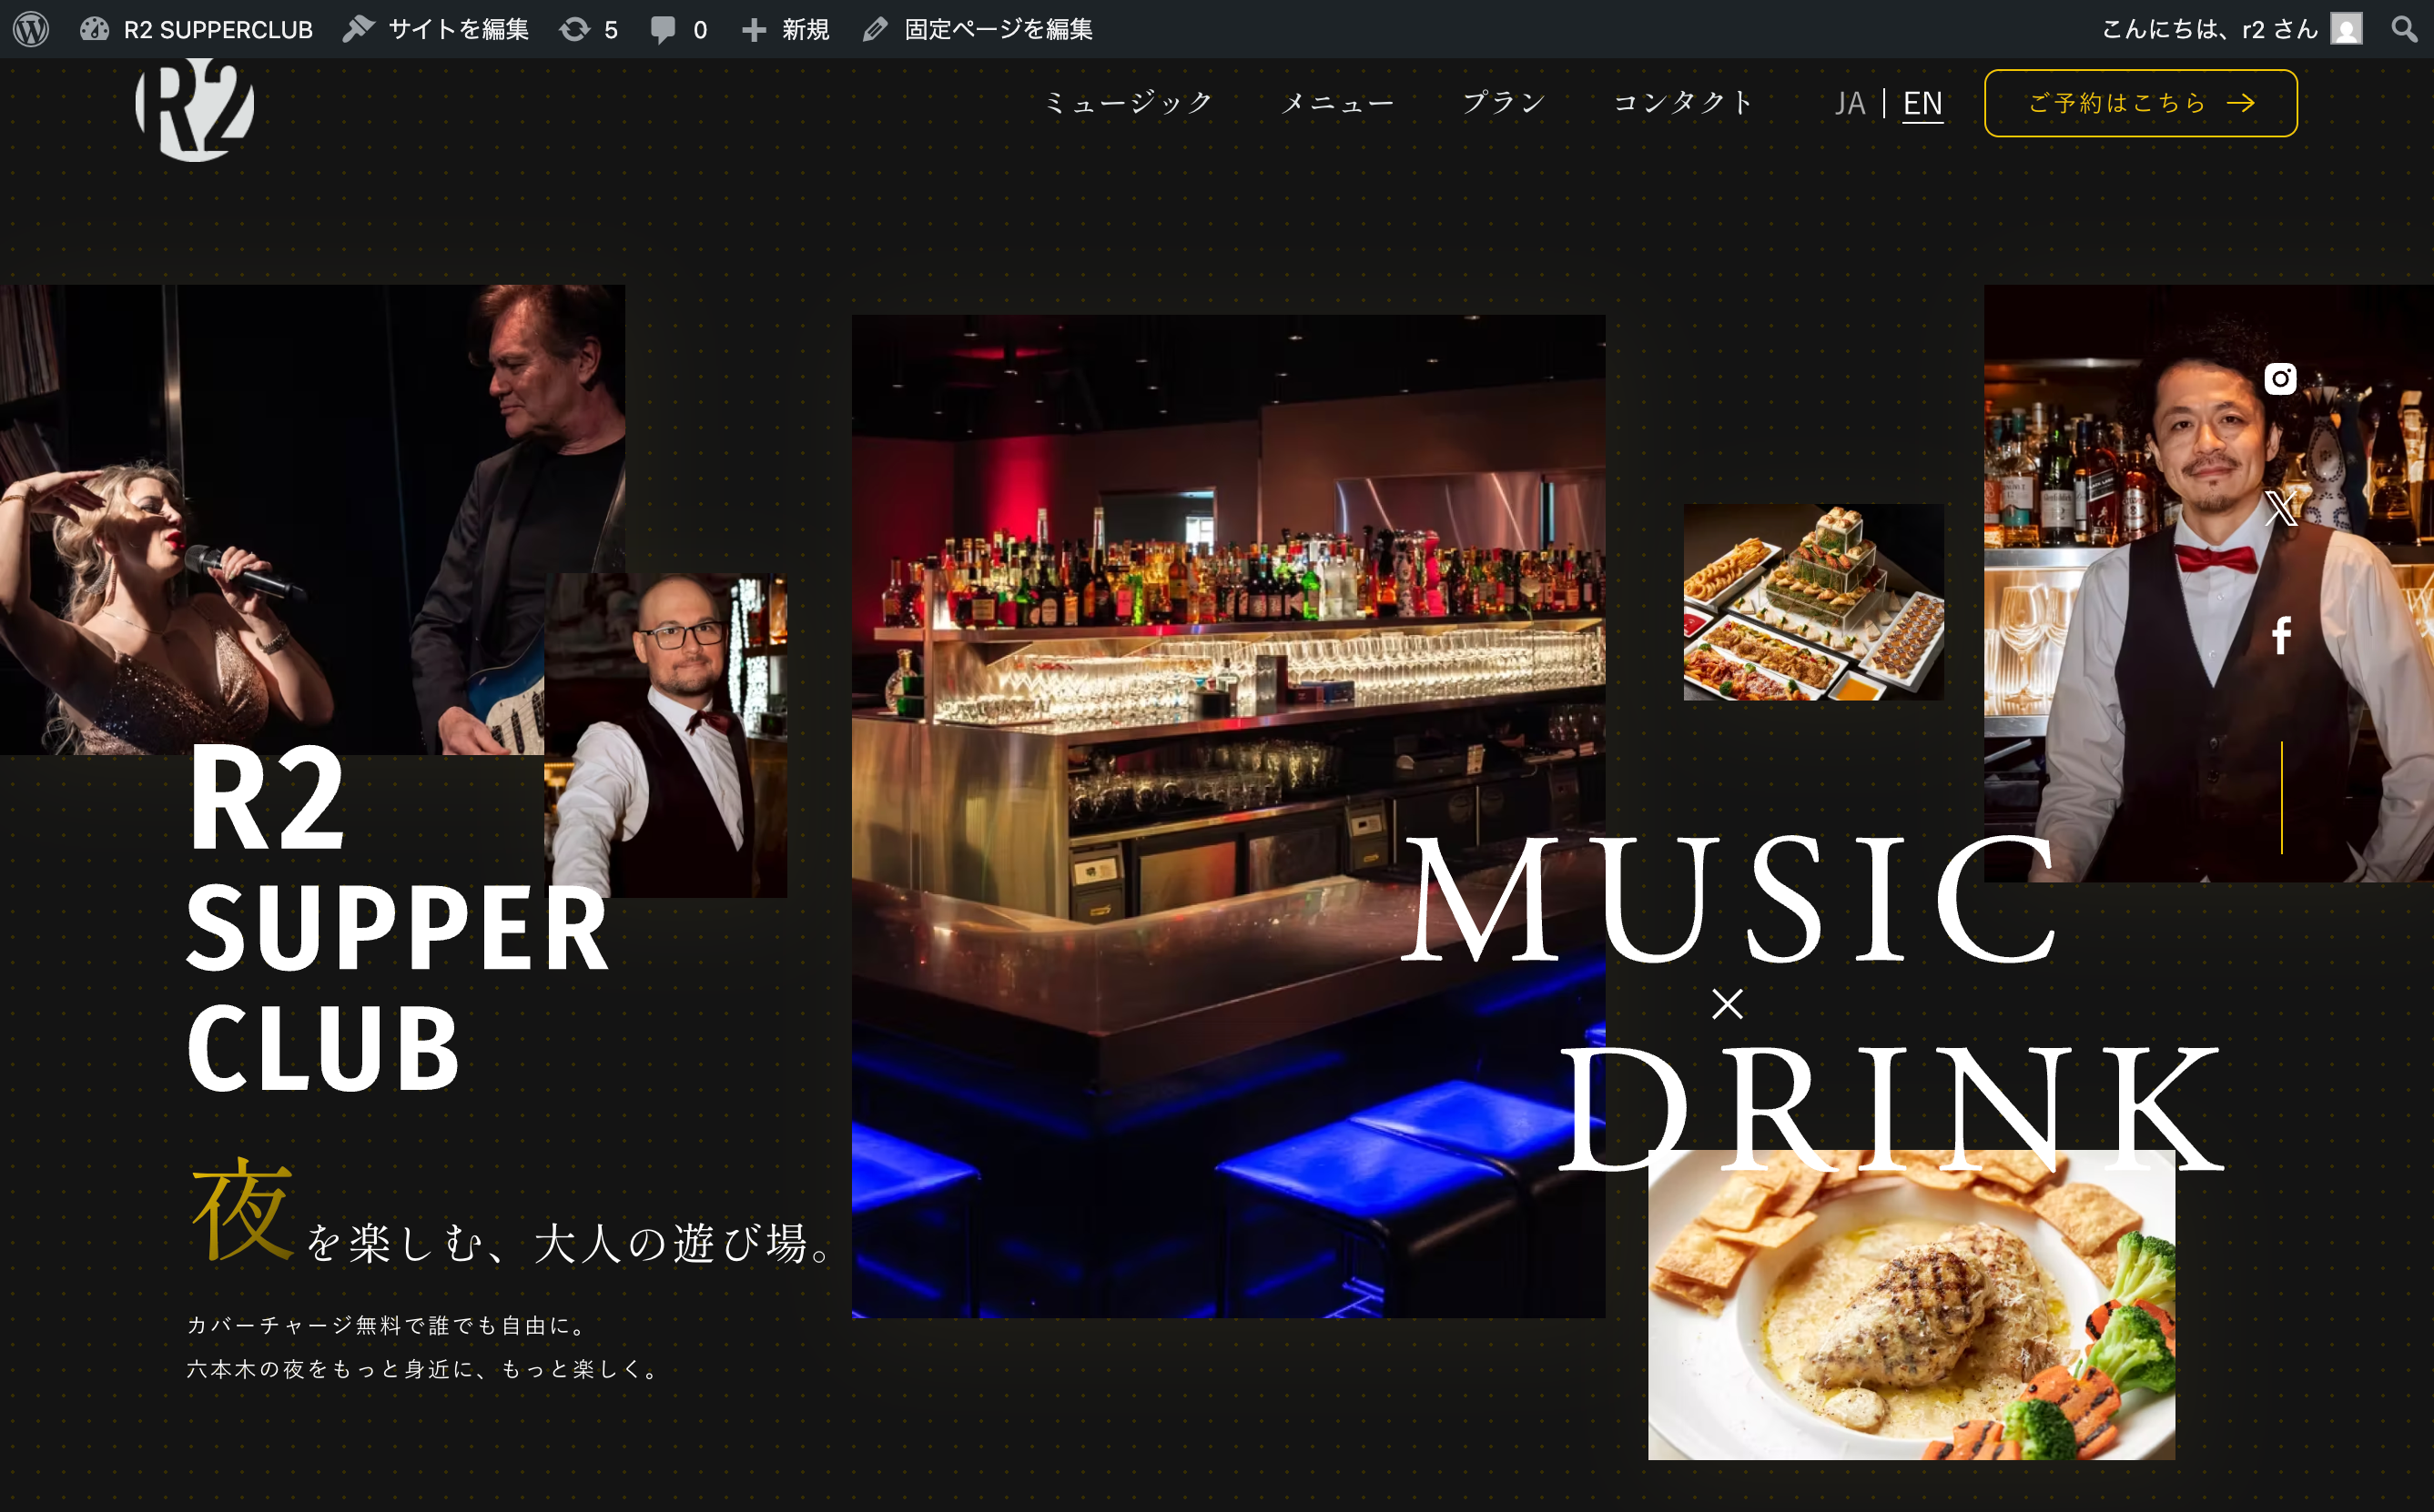The width and height of the screenshot is (2434, 1512).
Task: Click the 新規 add new item
Action: point(786,29)
